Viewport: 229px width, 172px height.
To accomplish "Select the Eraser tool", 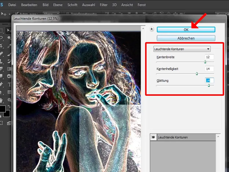I will point(1,69).
